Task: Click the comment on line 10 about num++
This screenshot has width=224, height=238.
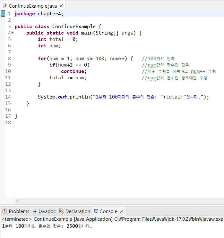Action: pos(179,71)
